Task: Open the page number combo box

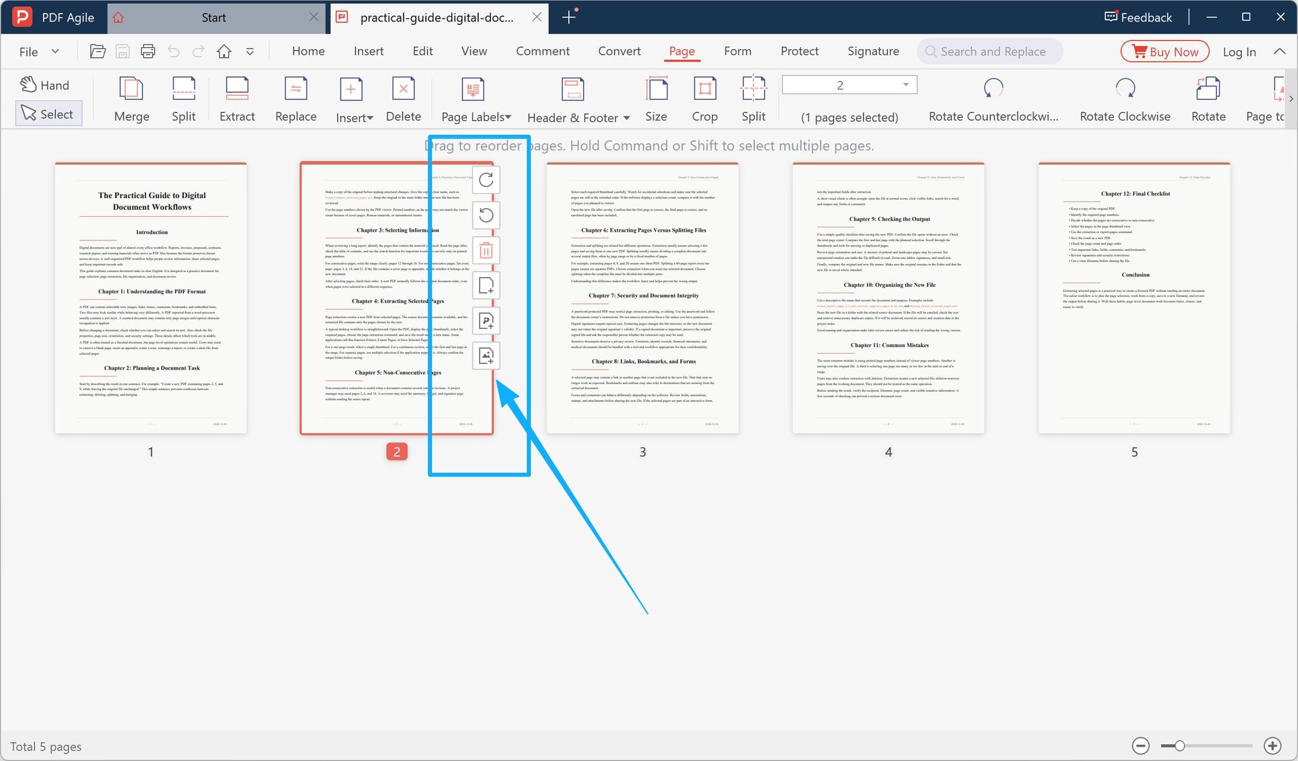Action: click(849, 85)
